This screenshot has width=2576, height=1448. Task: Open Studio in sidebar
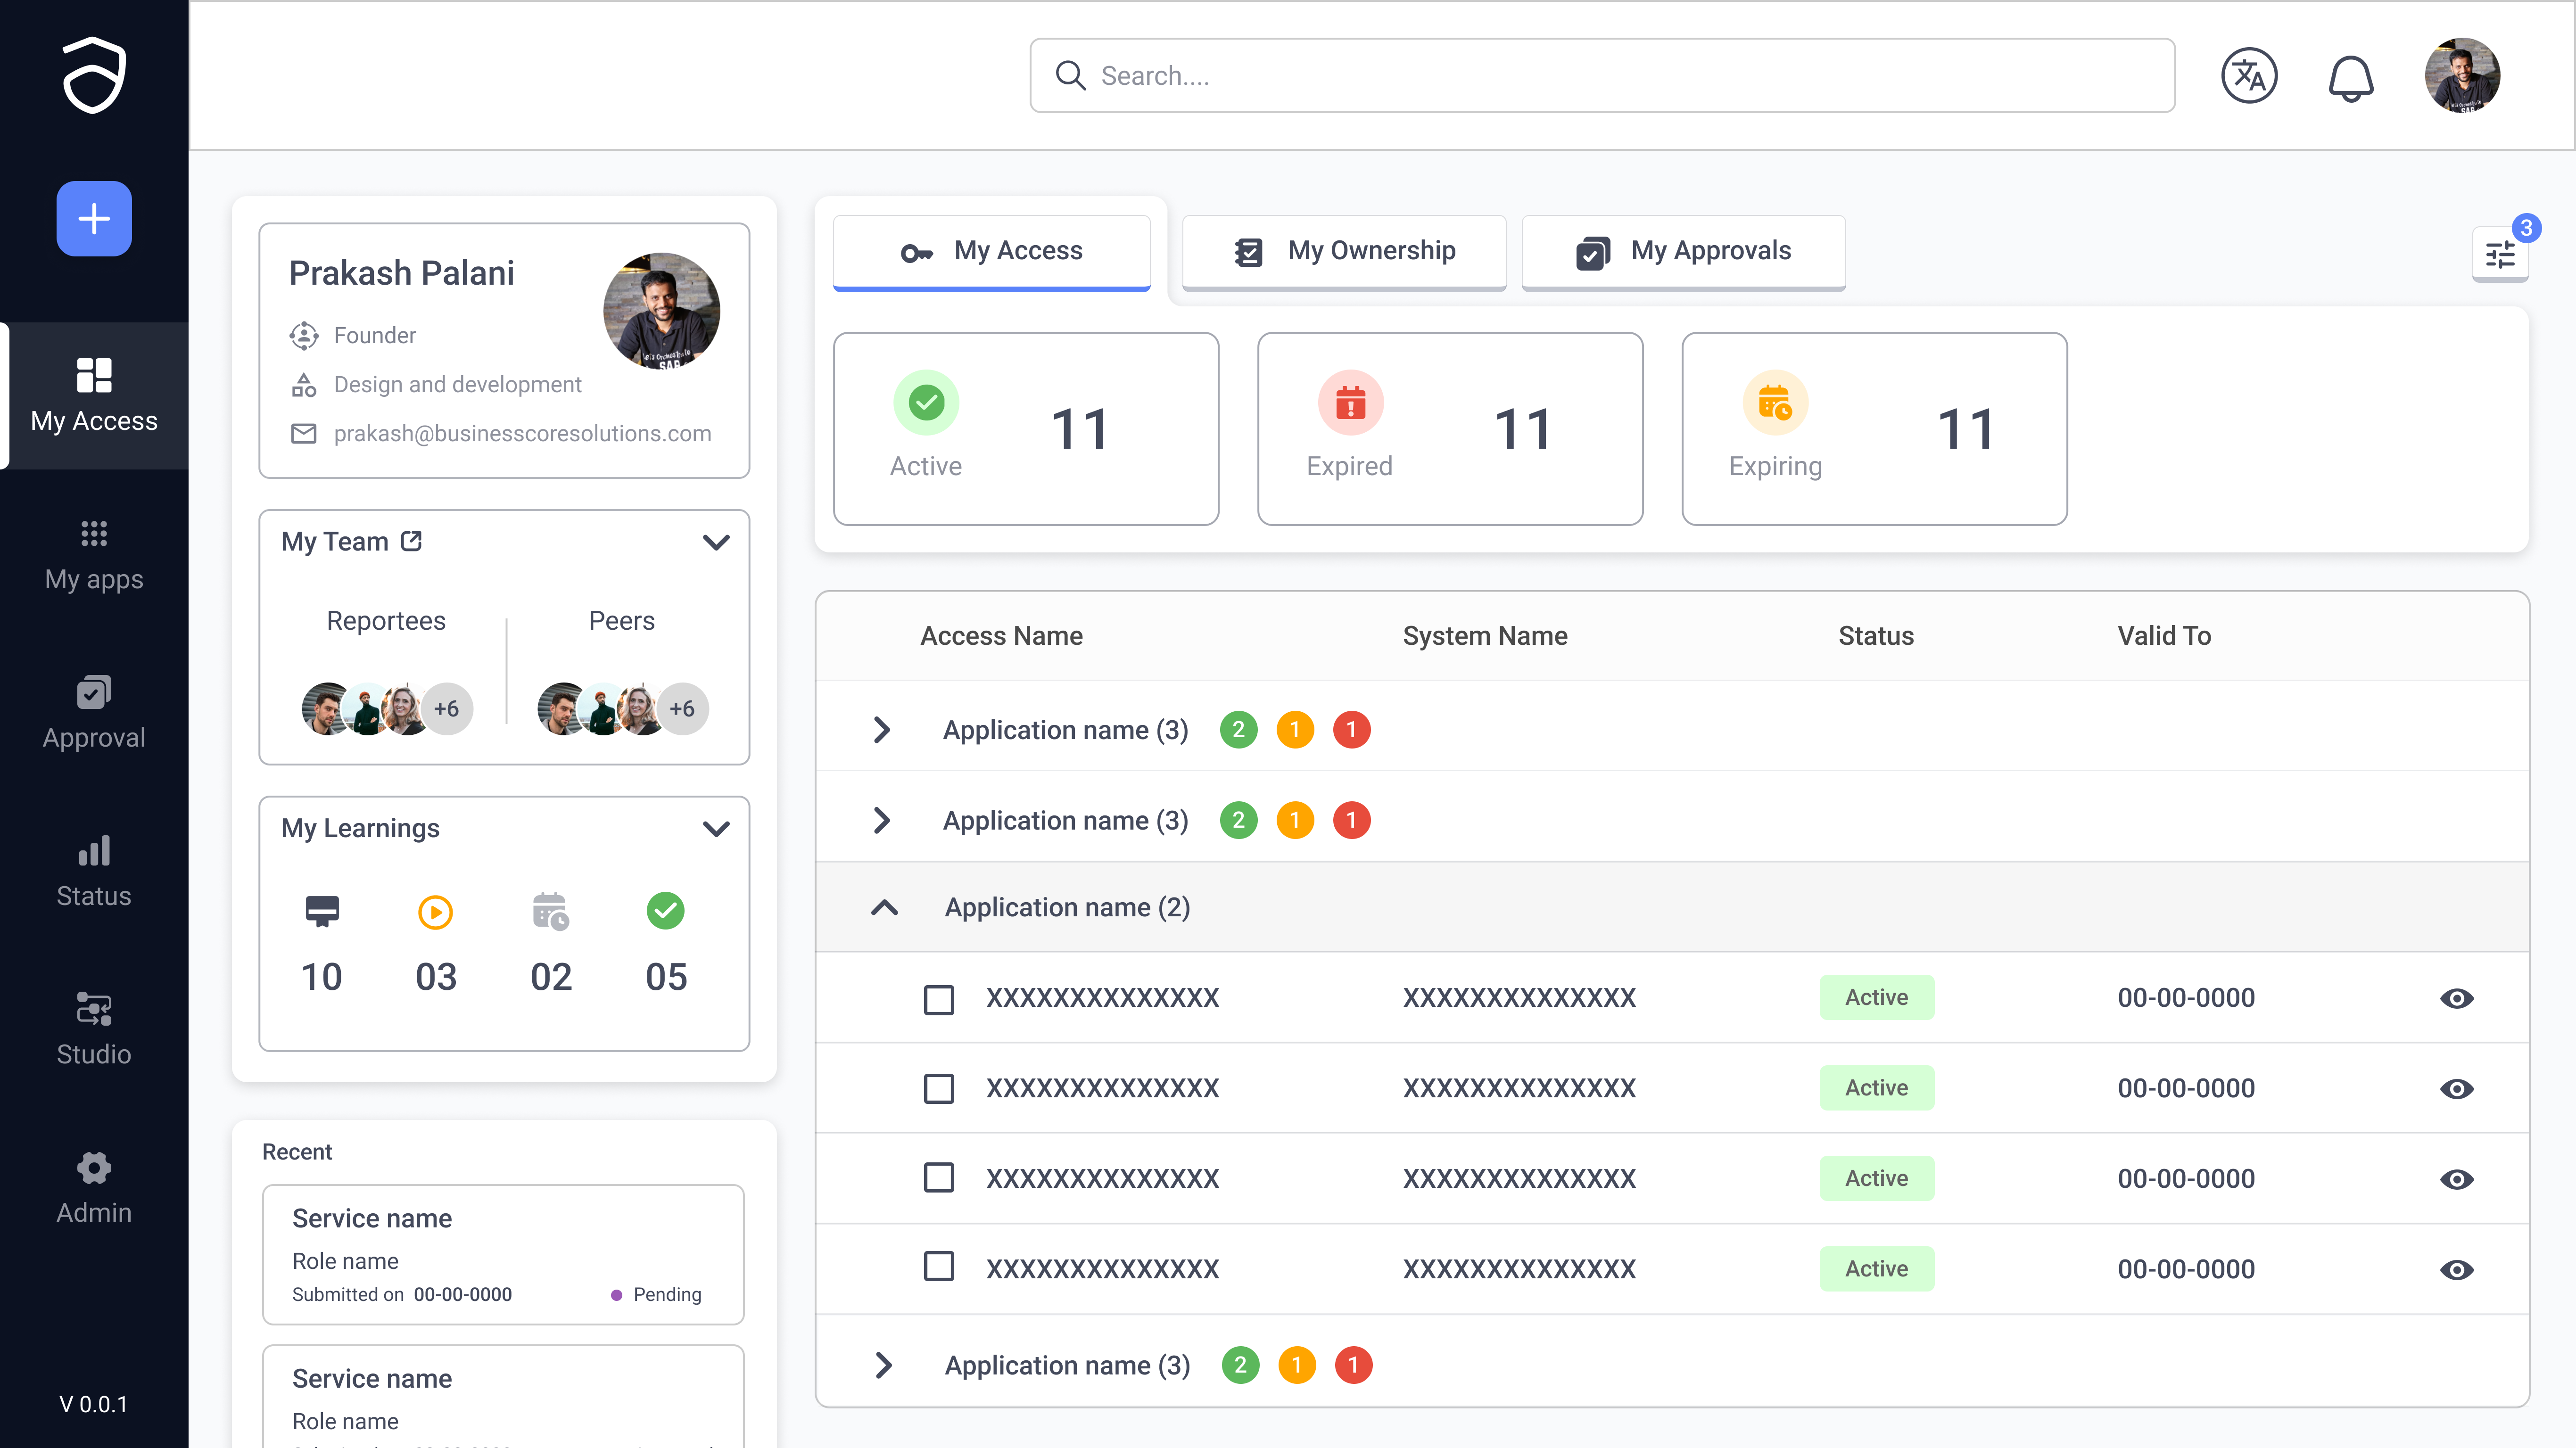tap(94, 1030)
